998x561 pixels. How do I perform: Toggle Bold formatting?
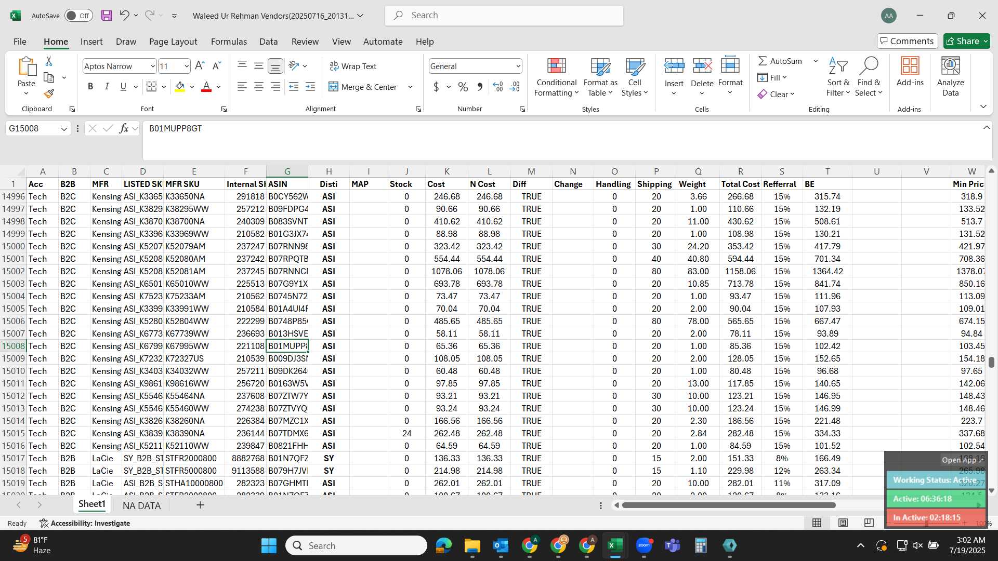(x=90, y=87)
